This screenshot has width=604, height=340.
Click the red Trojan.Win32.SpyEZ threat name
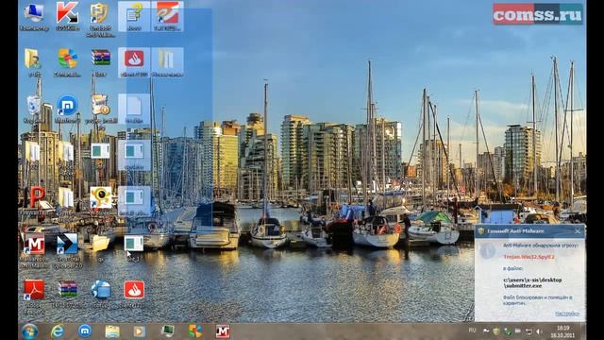528,257
